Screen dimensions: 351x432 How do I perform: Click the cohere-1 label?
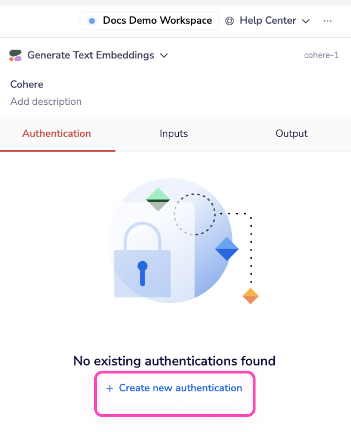click(322, 55)
